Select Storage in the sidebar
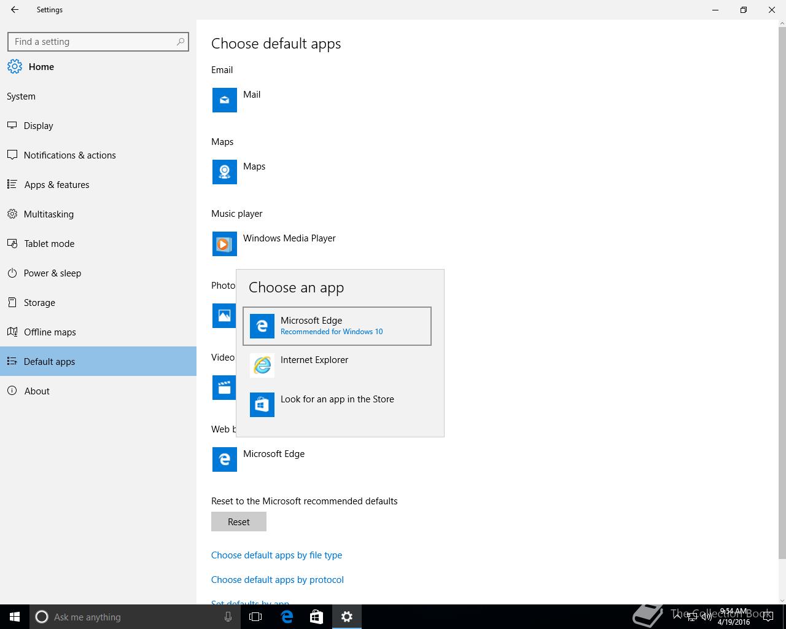786x629 pixels. (98, 302)
